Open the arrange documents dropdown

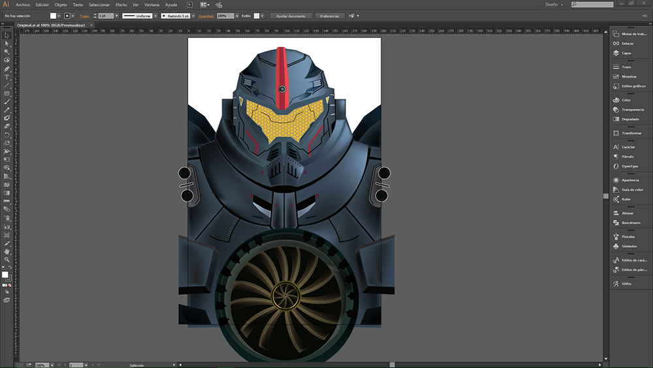pos(204,5)
